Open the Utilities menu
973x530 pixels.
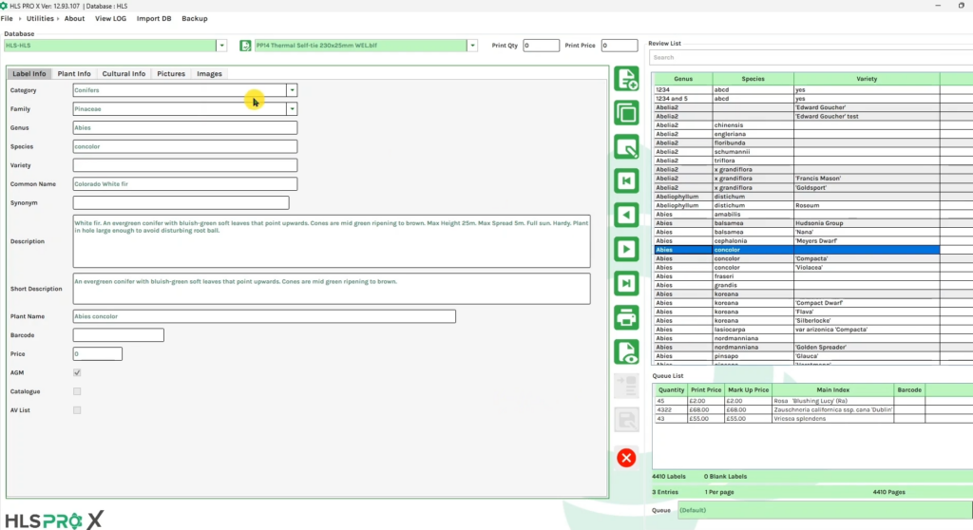(40, 19)
